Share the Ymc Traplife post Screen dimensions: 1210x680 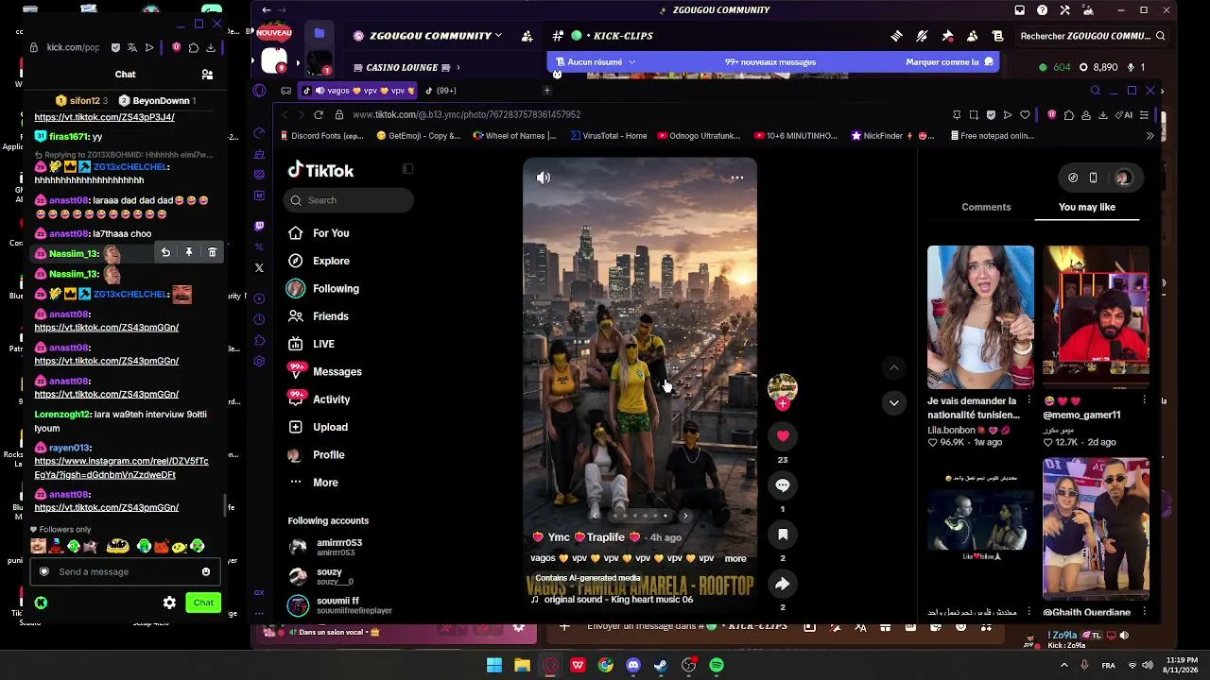coord(783,585)
